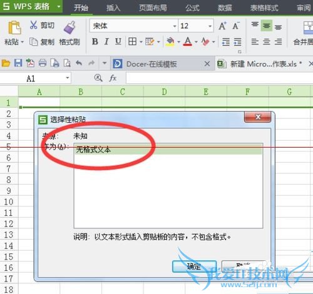Click the table style icon

pos(150,42)
